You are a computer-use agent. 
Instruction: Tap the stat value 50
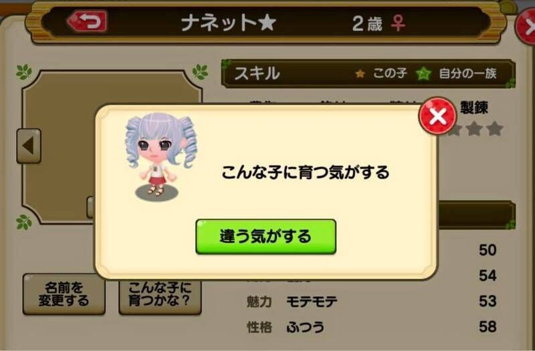click(488, 250)
